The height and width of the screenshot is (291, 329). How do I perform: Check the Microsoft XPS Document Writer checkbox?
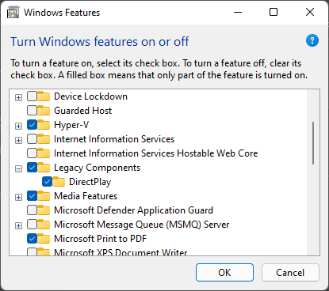coord(32,251)
